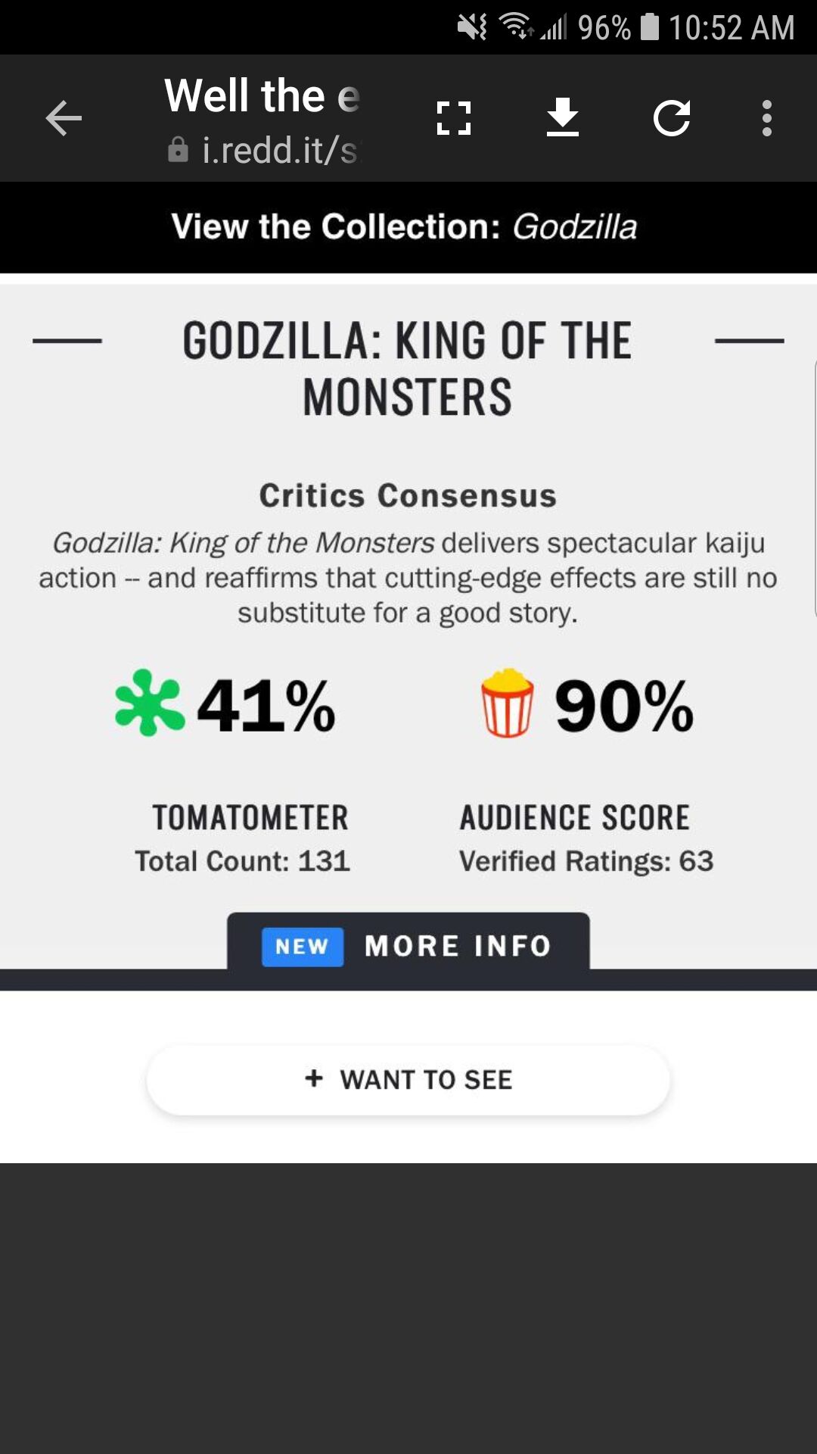Add movie via WANT TO SEE button

(x=408, y=1079)
